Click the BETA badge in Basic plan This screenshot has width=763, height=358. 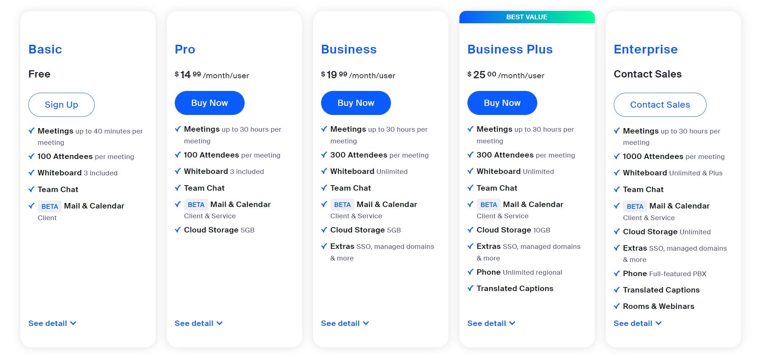[x=50, y=206]
